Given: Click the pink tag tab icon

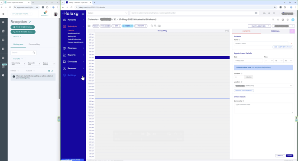Looking at the screenshot, I should tap(292, 31).
